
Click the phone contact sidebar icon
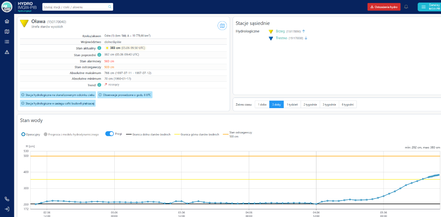pos(7,199)
